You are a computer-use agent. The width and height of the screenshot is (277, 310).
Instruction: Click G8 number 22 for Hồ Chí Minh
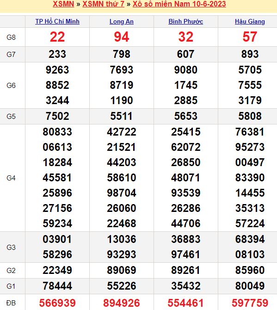(57, 37)
